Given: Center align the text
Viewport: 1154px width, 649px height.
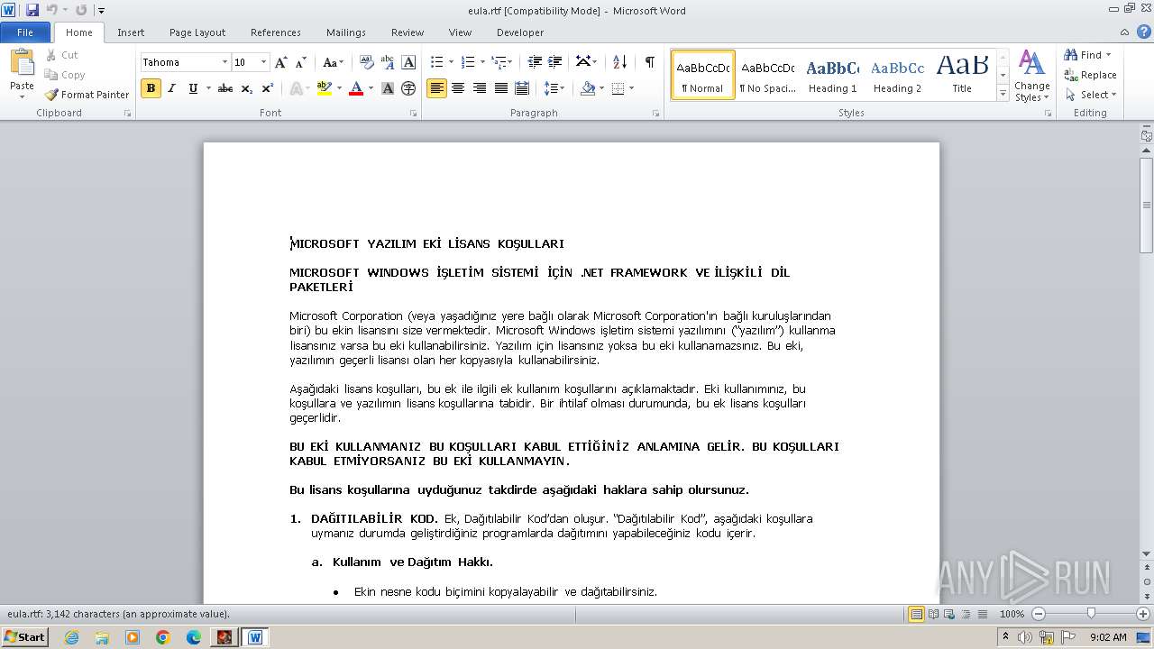Looking at the screenshot, I should coord(458,88).
